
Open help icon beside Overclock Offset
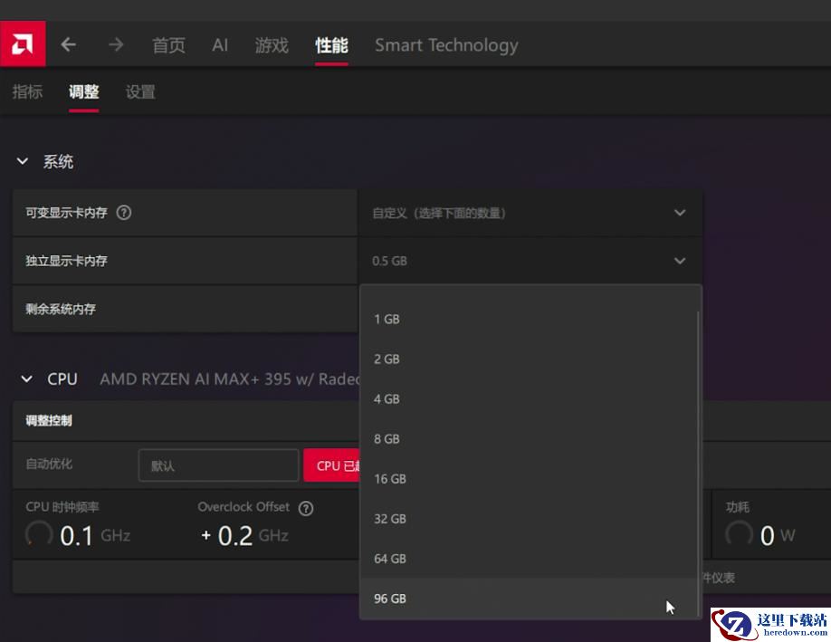click(306, 508)
